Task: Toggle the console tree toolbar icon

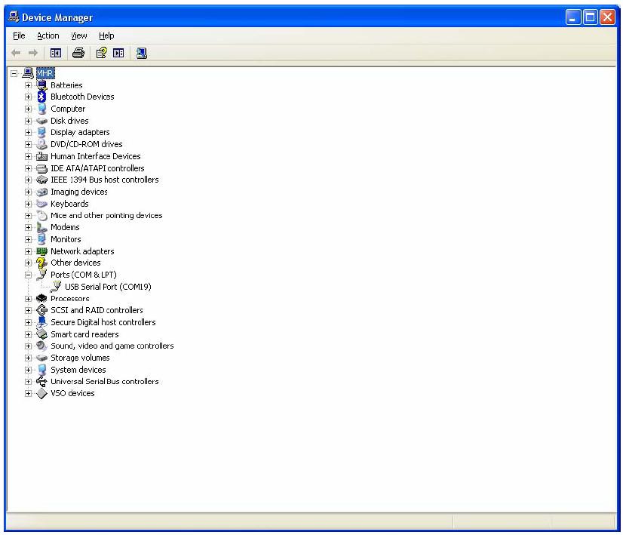Action: pos(55,53)
